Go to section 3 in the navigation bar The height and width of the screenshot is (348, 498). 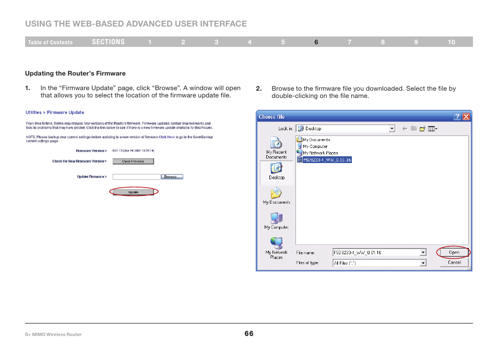[216, 42]
